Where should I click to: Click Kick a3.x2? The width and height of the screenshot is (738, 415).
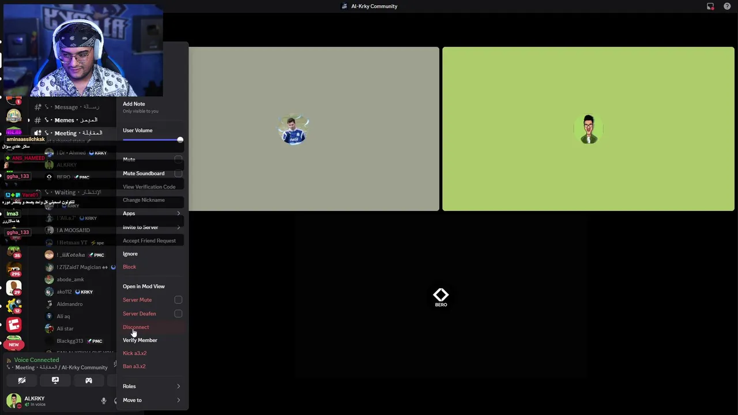pyautogui.click(x=134, y=353)
